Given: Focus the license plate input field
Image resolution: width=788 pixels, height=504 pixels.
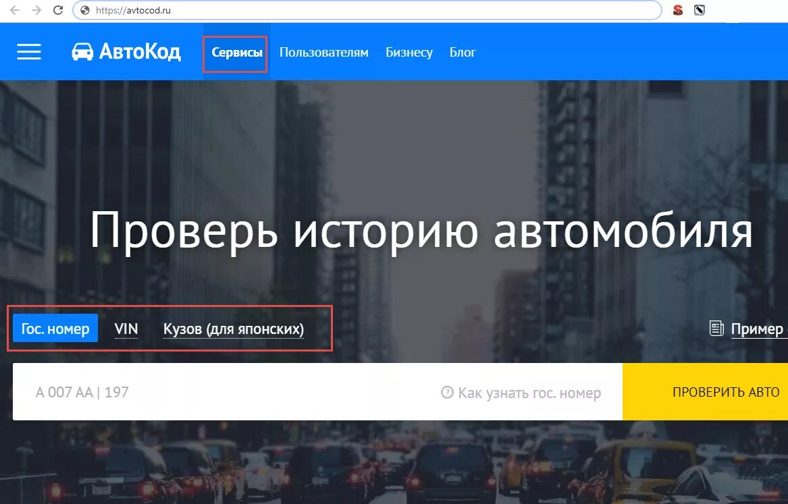Looking at the screenshot, I should point(225,391).
